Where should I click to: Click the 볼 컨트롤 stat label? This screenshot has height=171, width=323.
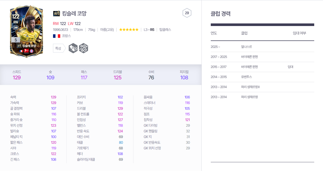click(x=83, y=114)
